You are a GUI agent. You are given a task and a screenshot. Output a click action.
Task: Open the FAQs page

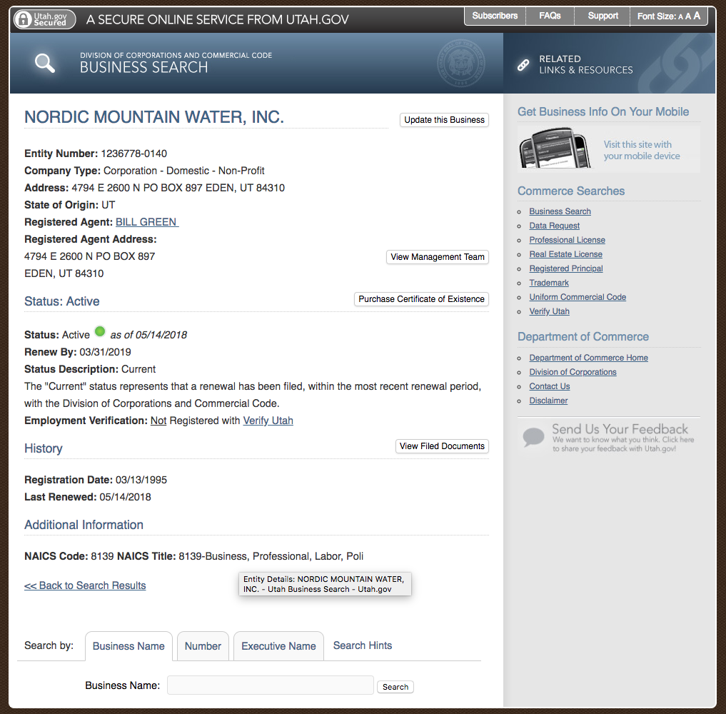(550, 16)
